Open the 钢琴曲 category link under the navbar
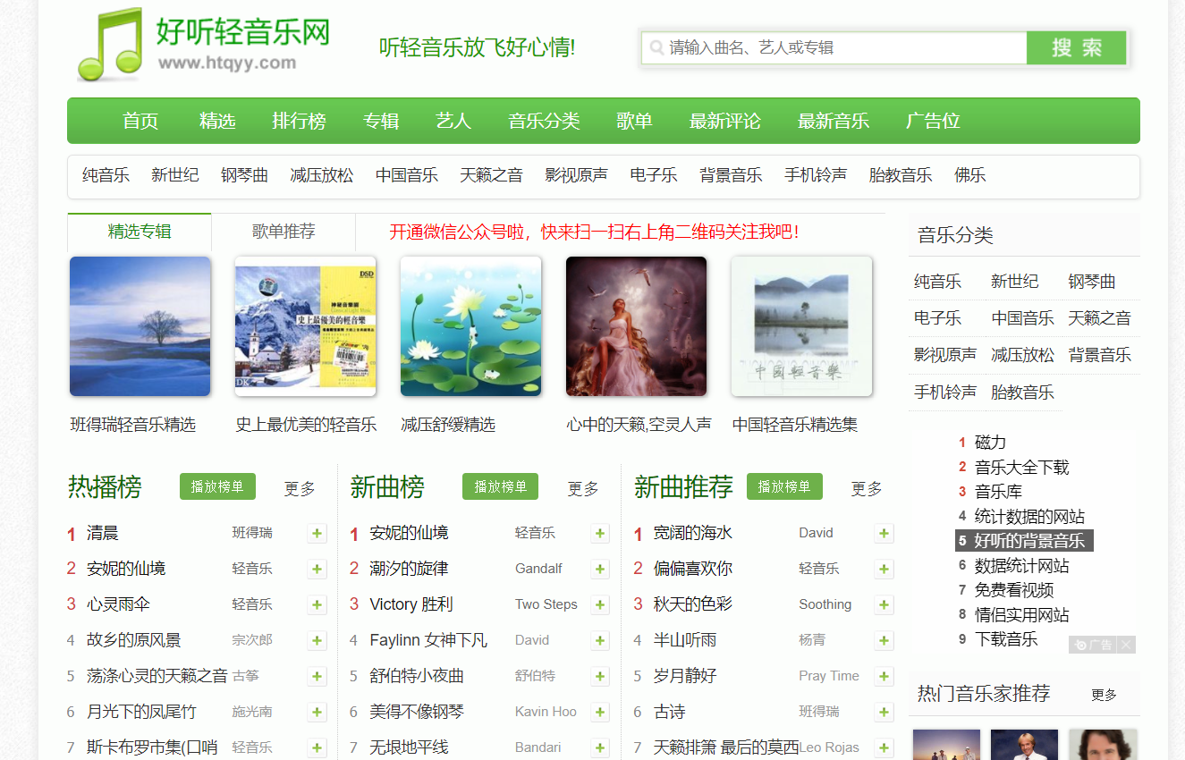 [x=244, y=175]
